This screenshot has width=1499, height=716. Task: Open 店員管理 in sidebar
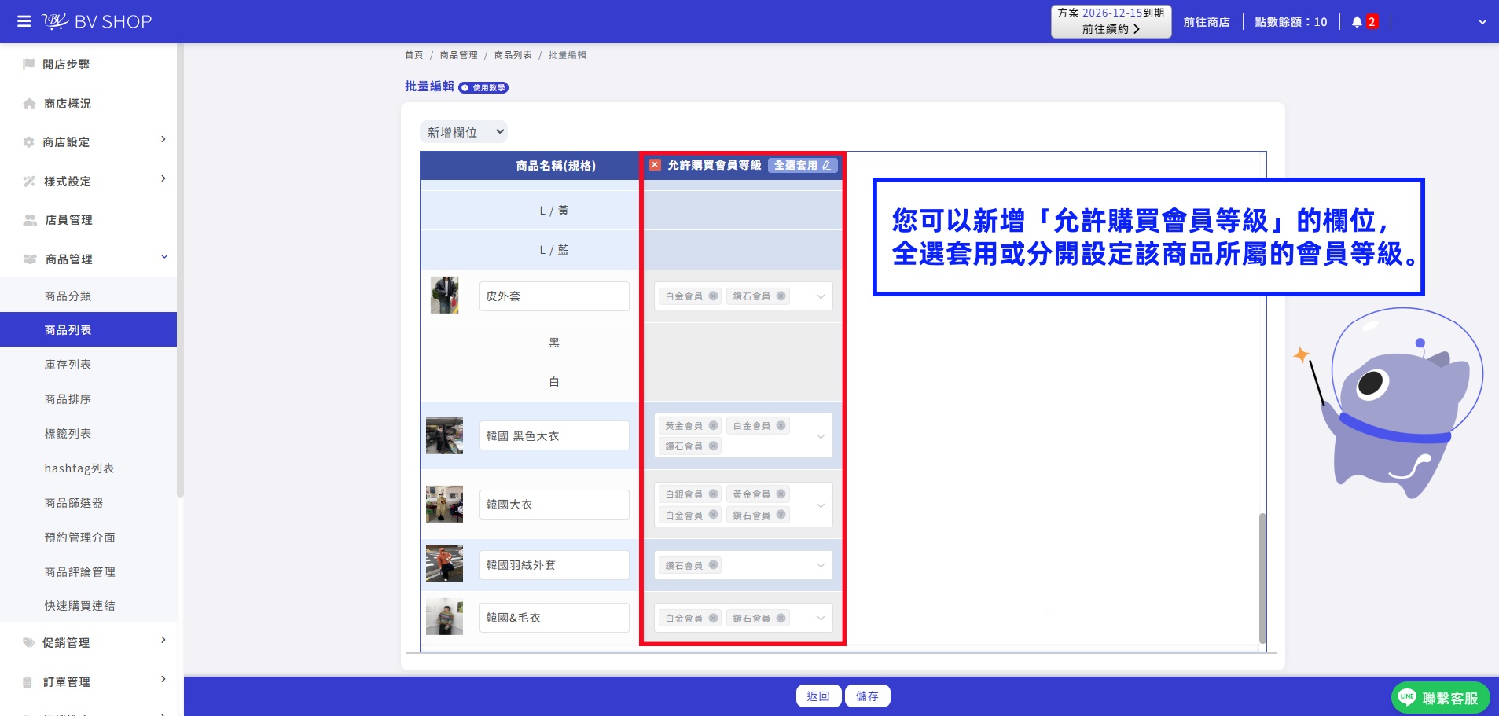[68, 220]
